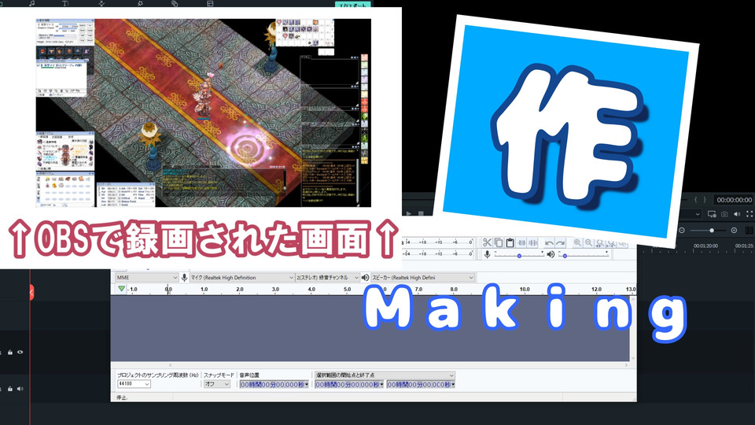Click the Cut scissors icon in Audacity
Viewport: 755px width, 425px height.
(487, 242)
